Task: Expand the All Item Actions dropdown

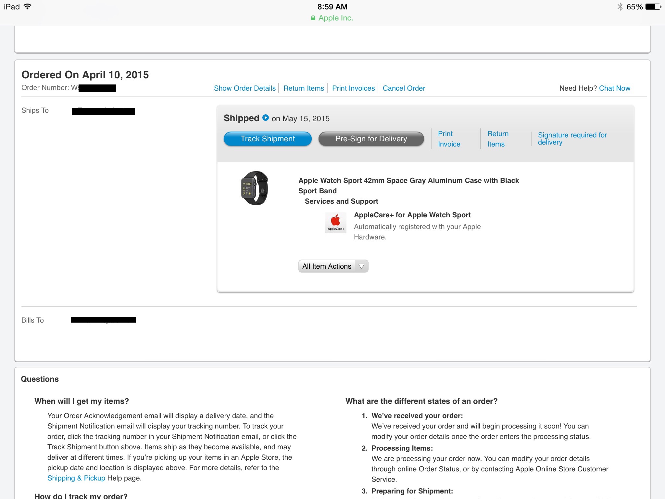Action: pyautogui.click(x=333, y=266)
